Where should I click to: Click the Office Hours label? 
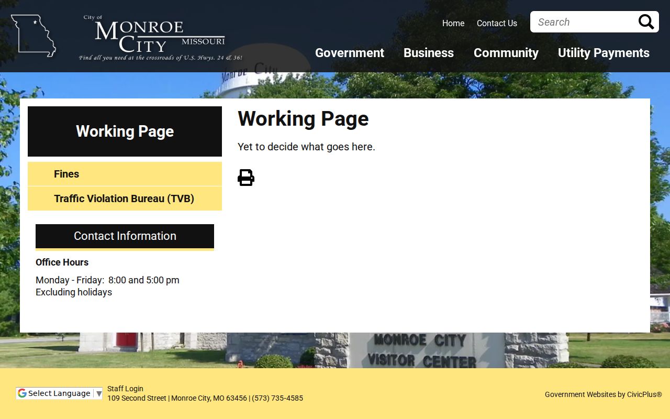click(x=62, y=262)
